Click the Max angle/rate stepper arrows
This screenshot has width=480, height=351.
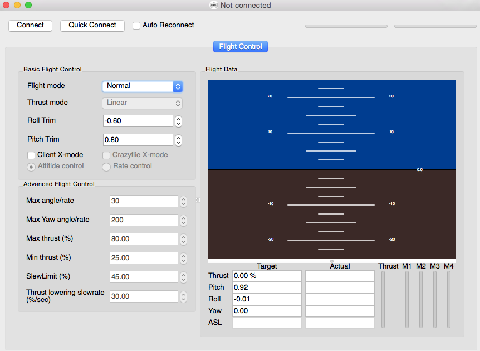183,201
